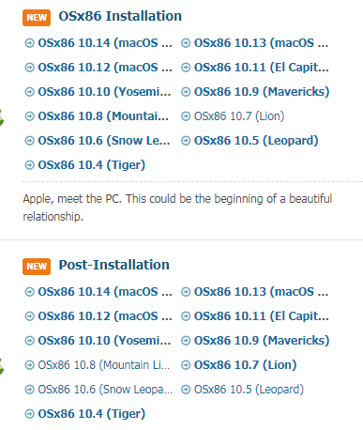Open OSx86 10.6 (Snow Le...) under OSx86 Installation
Screen dimensions: 363x430
click(104, 141)
